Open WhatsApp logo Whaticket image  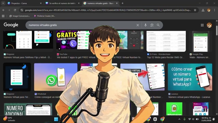[x=56, y=77]
